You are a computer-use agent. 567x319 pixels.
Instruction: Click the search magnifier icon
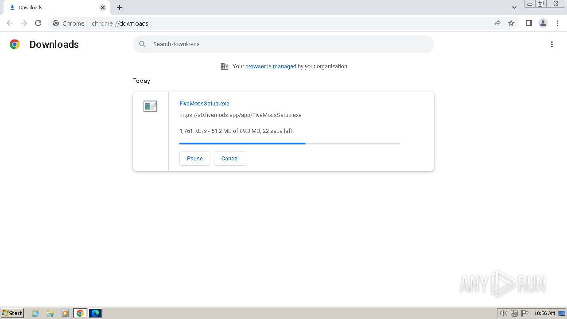click(142, 44)
